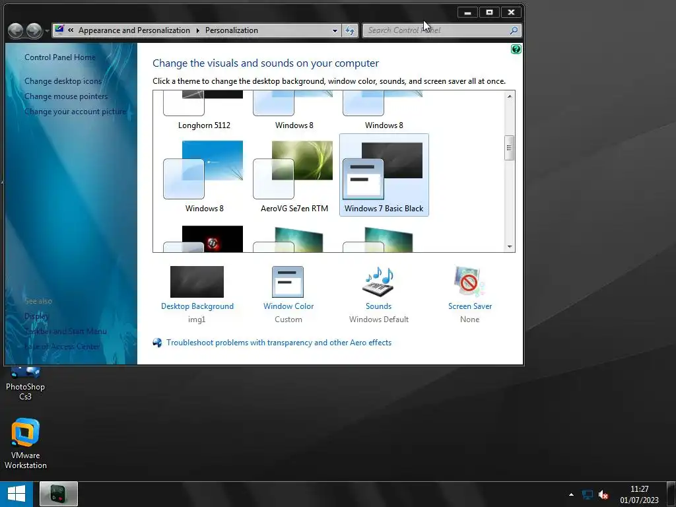Click the Screen Saver text link
Screen dimensions: 676x507
(470, 306)
